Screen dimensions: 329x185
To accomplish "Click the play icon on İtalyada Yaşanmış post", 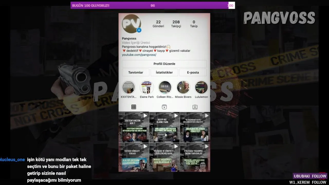I will 207,146.
